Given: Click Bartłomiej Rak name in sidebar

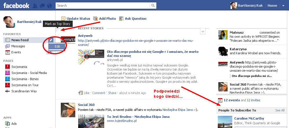Looking at the screenshot, I should click(x=30, y=21).
